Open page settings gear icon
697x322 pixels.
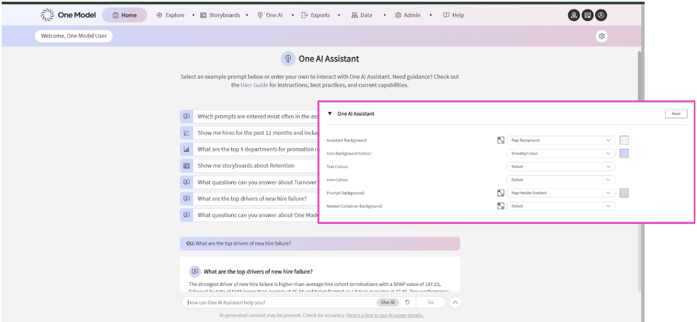tap(602, 36)
